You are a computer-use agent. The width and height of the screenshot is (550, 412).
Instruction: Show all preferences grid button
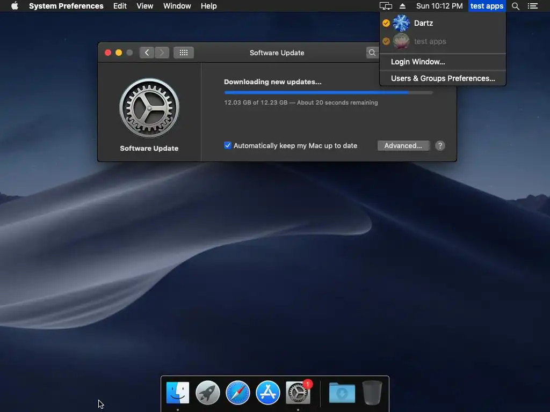click(184, 53)
